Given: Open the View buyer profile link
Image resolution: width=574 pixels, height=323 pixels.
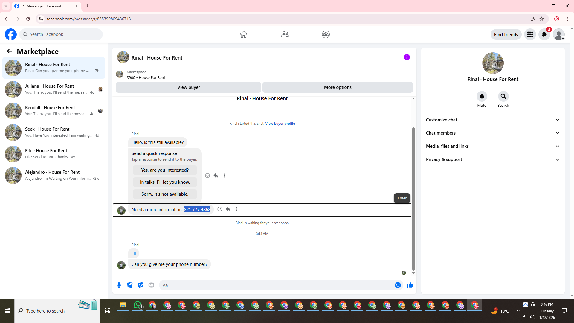Looking at the screenshot, I should 280,124.
